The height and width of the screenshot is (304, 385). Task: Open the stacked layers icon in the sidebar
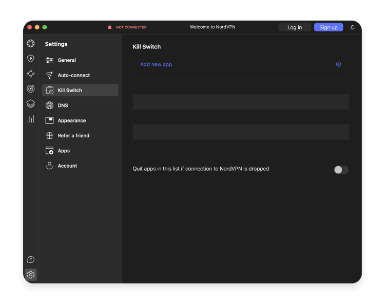pos(31,104)
